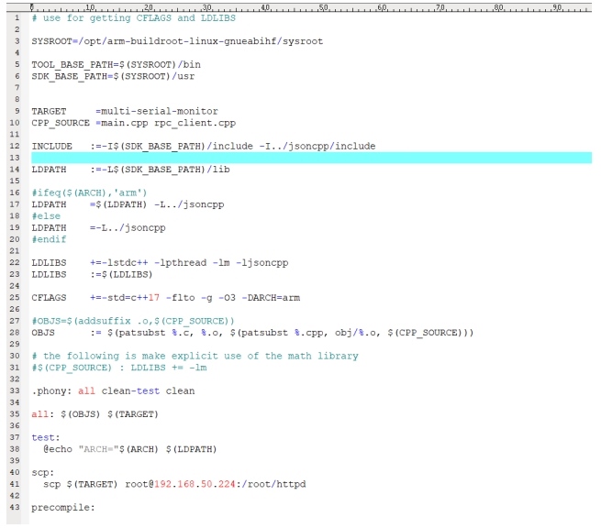Click the precompile: target label
Viewport: 601px width, 528px height.
63,508
